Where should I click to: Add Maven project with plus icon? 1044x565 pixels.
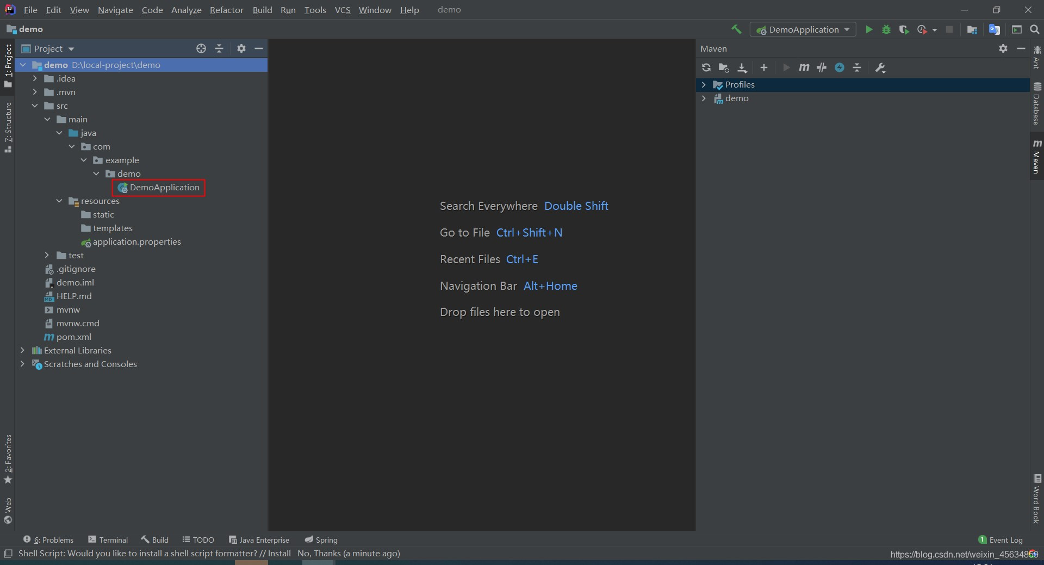pos(764,67)
